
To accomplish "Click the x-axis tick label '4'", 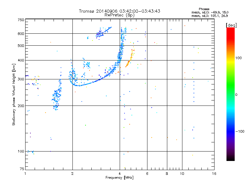I will [120, 174].
